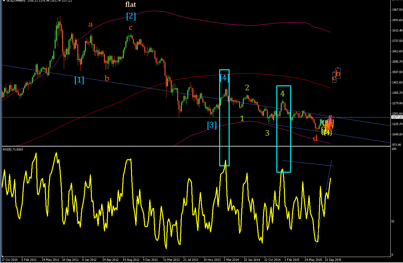Viewport: 403px width, 263px height.
Task: Click the 1661.60 price axis value
Action: point(397,51)
